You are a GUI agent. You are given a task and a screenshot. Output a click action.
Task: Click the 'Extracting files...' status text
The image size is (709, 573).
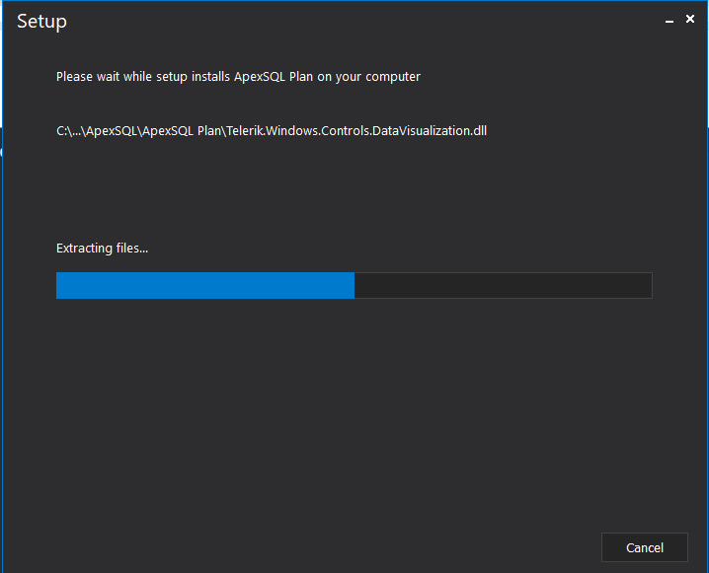click(x=102, y=249)
